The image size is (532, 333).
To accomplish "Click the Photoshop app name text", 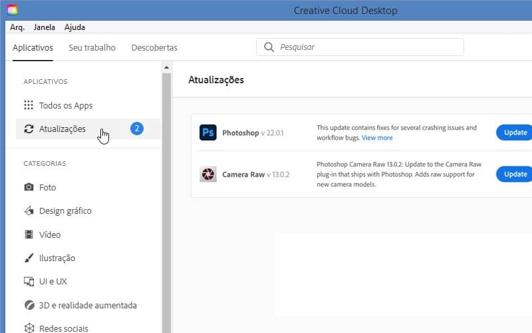I will (x=241, y=133).
